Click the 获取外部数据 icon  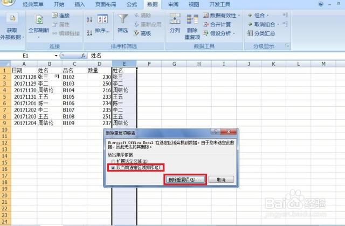tap(11, 20)
